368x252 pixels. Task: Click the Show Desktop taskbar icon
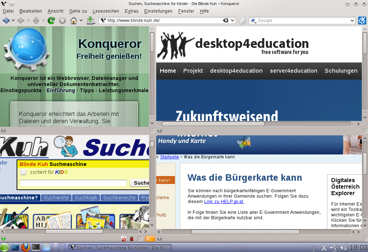point(15,248)
